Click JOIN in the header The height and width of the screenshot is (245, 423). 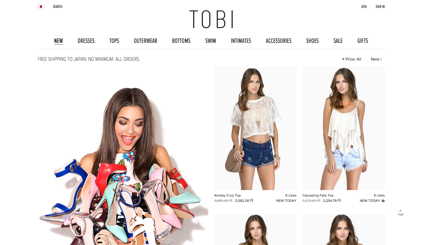364,6
